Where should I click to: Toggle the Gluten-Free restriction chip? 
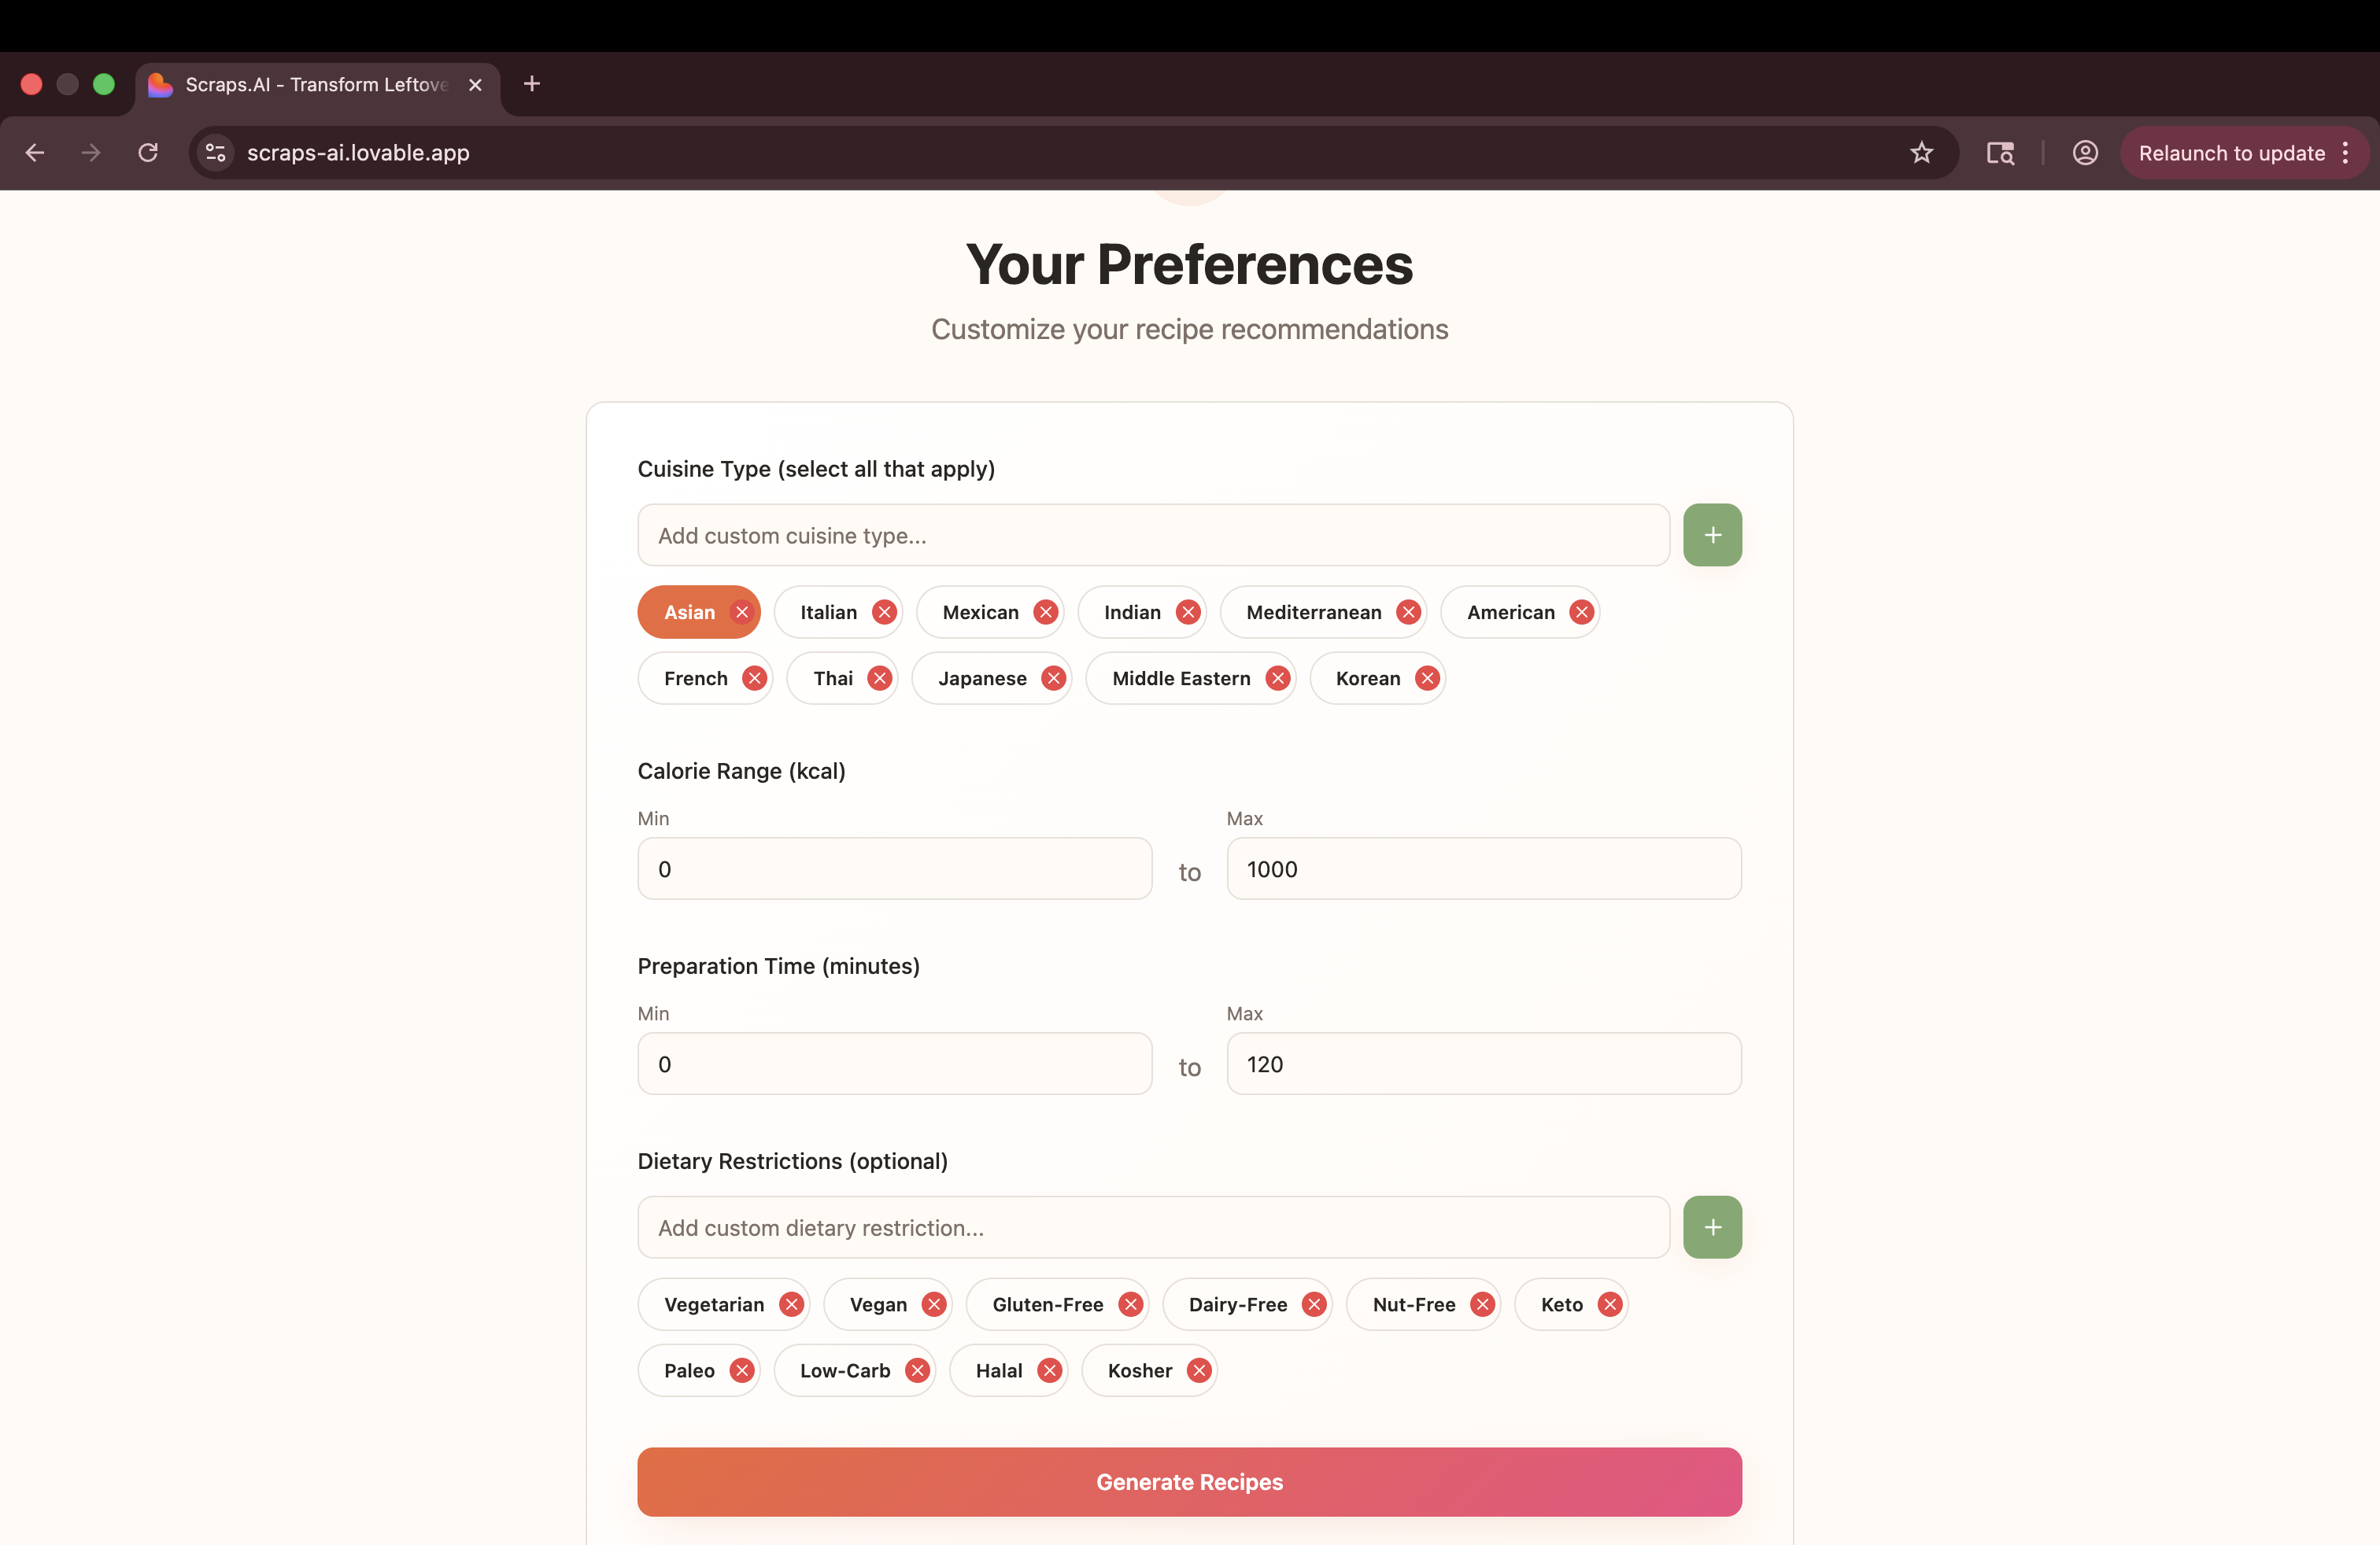pos(1047,1304)
